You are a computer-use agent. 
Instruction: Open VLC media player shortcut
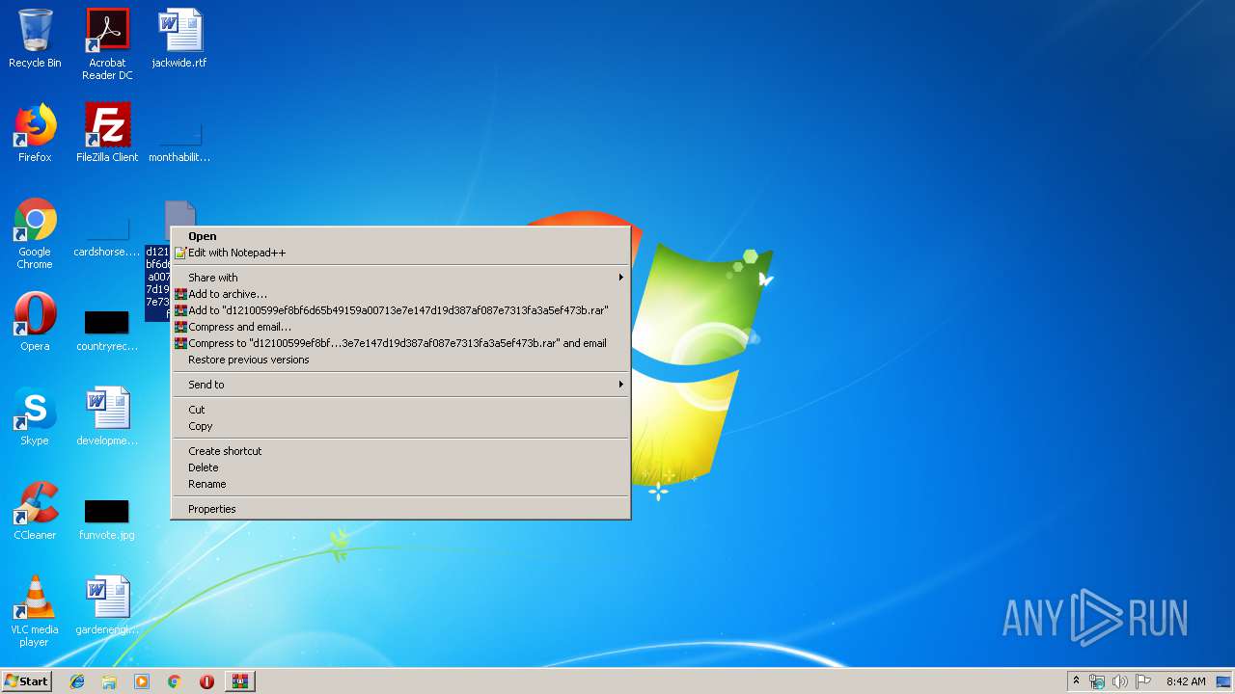(35, 611)
